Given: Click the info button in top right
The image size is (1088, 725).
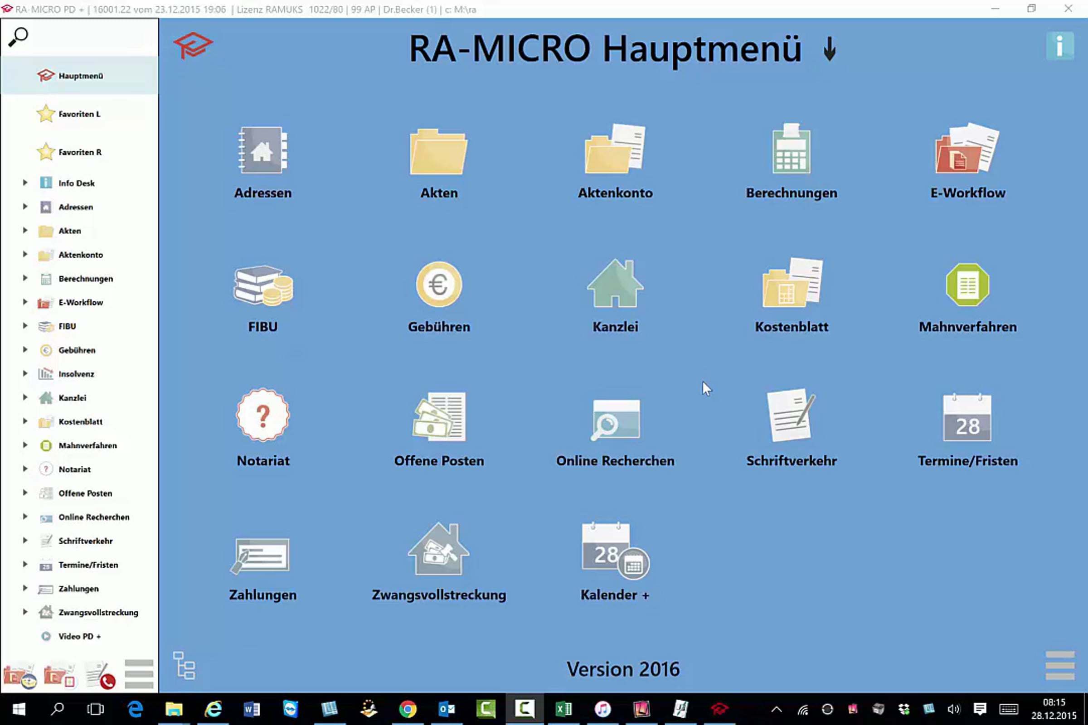Looking at the screenshot, I should pos(1060,46).
